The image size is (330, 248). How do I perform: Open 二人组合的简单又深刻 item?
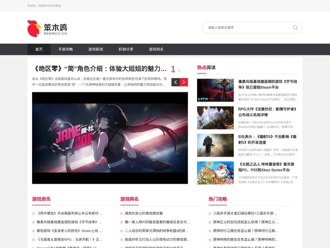point(157,231)
